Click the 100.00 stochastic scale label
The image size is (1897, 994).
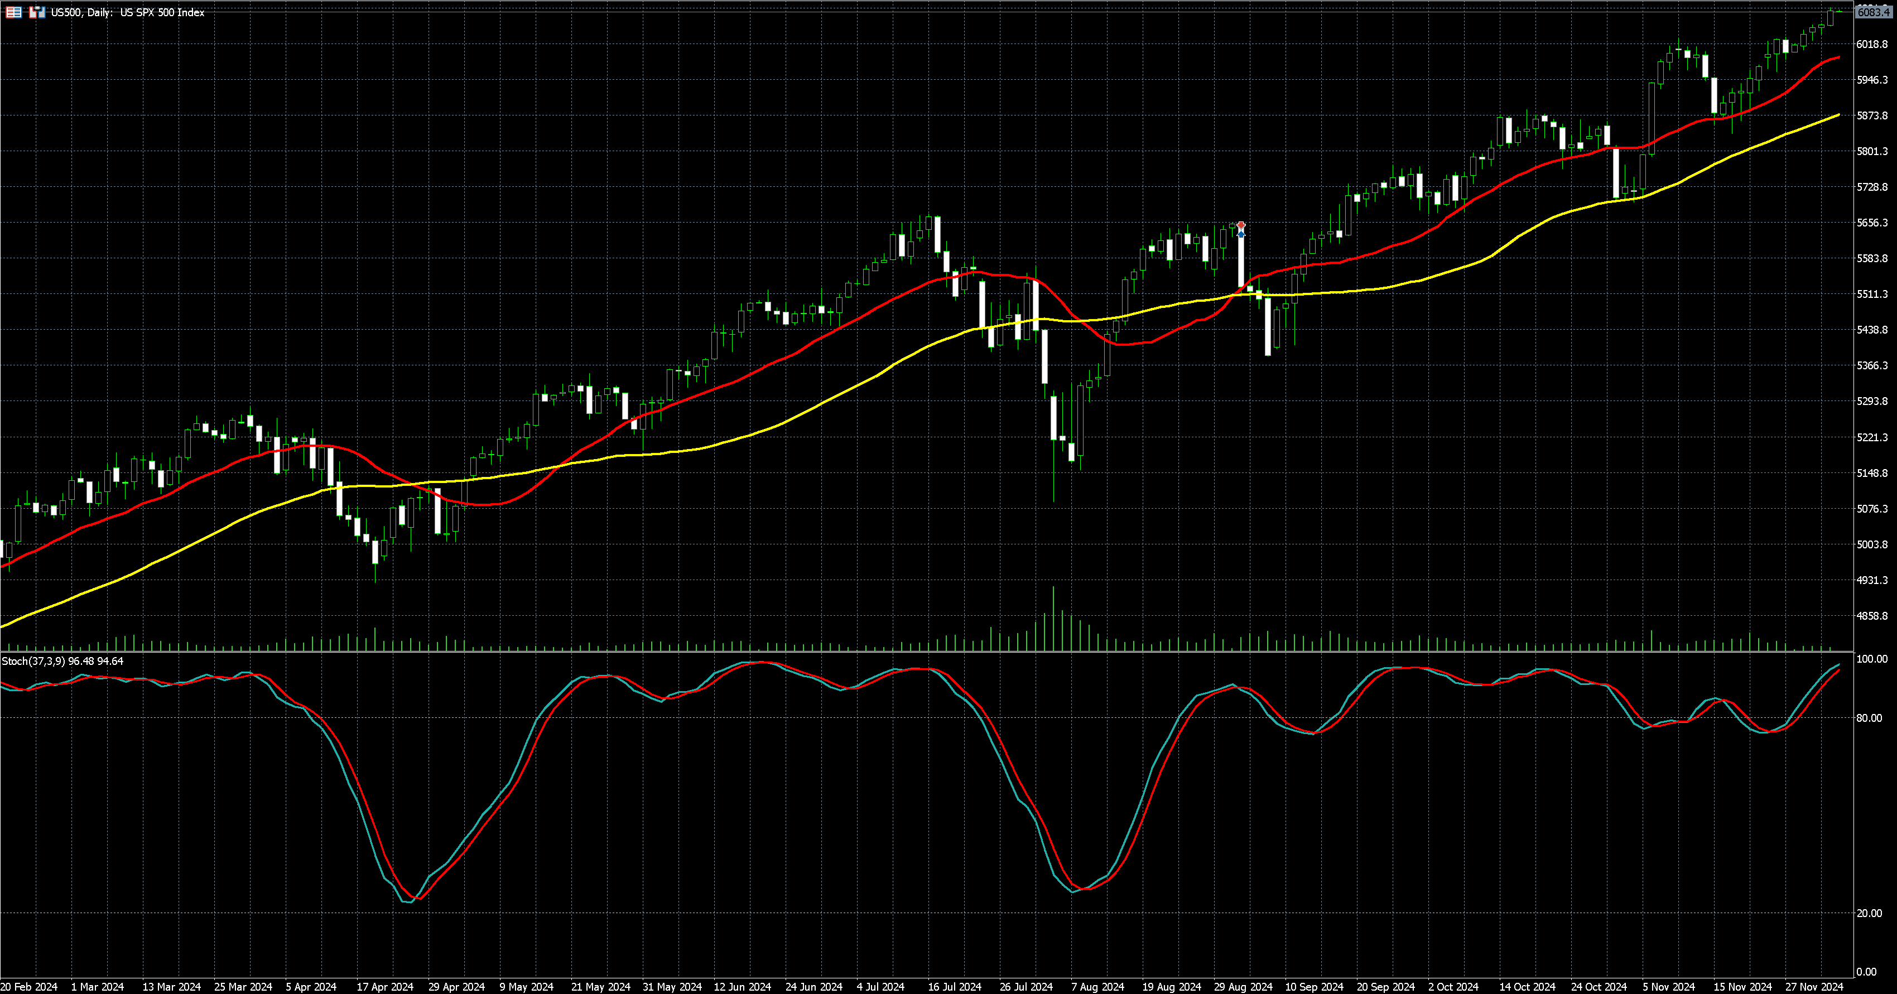(x=1871, y=659)
